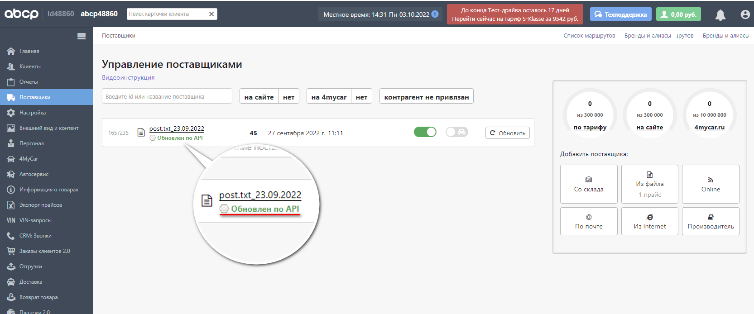Click the test-drive tariff red banner
Viewport: 754px width, 314px height.
(515, 14)
